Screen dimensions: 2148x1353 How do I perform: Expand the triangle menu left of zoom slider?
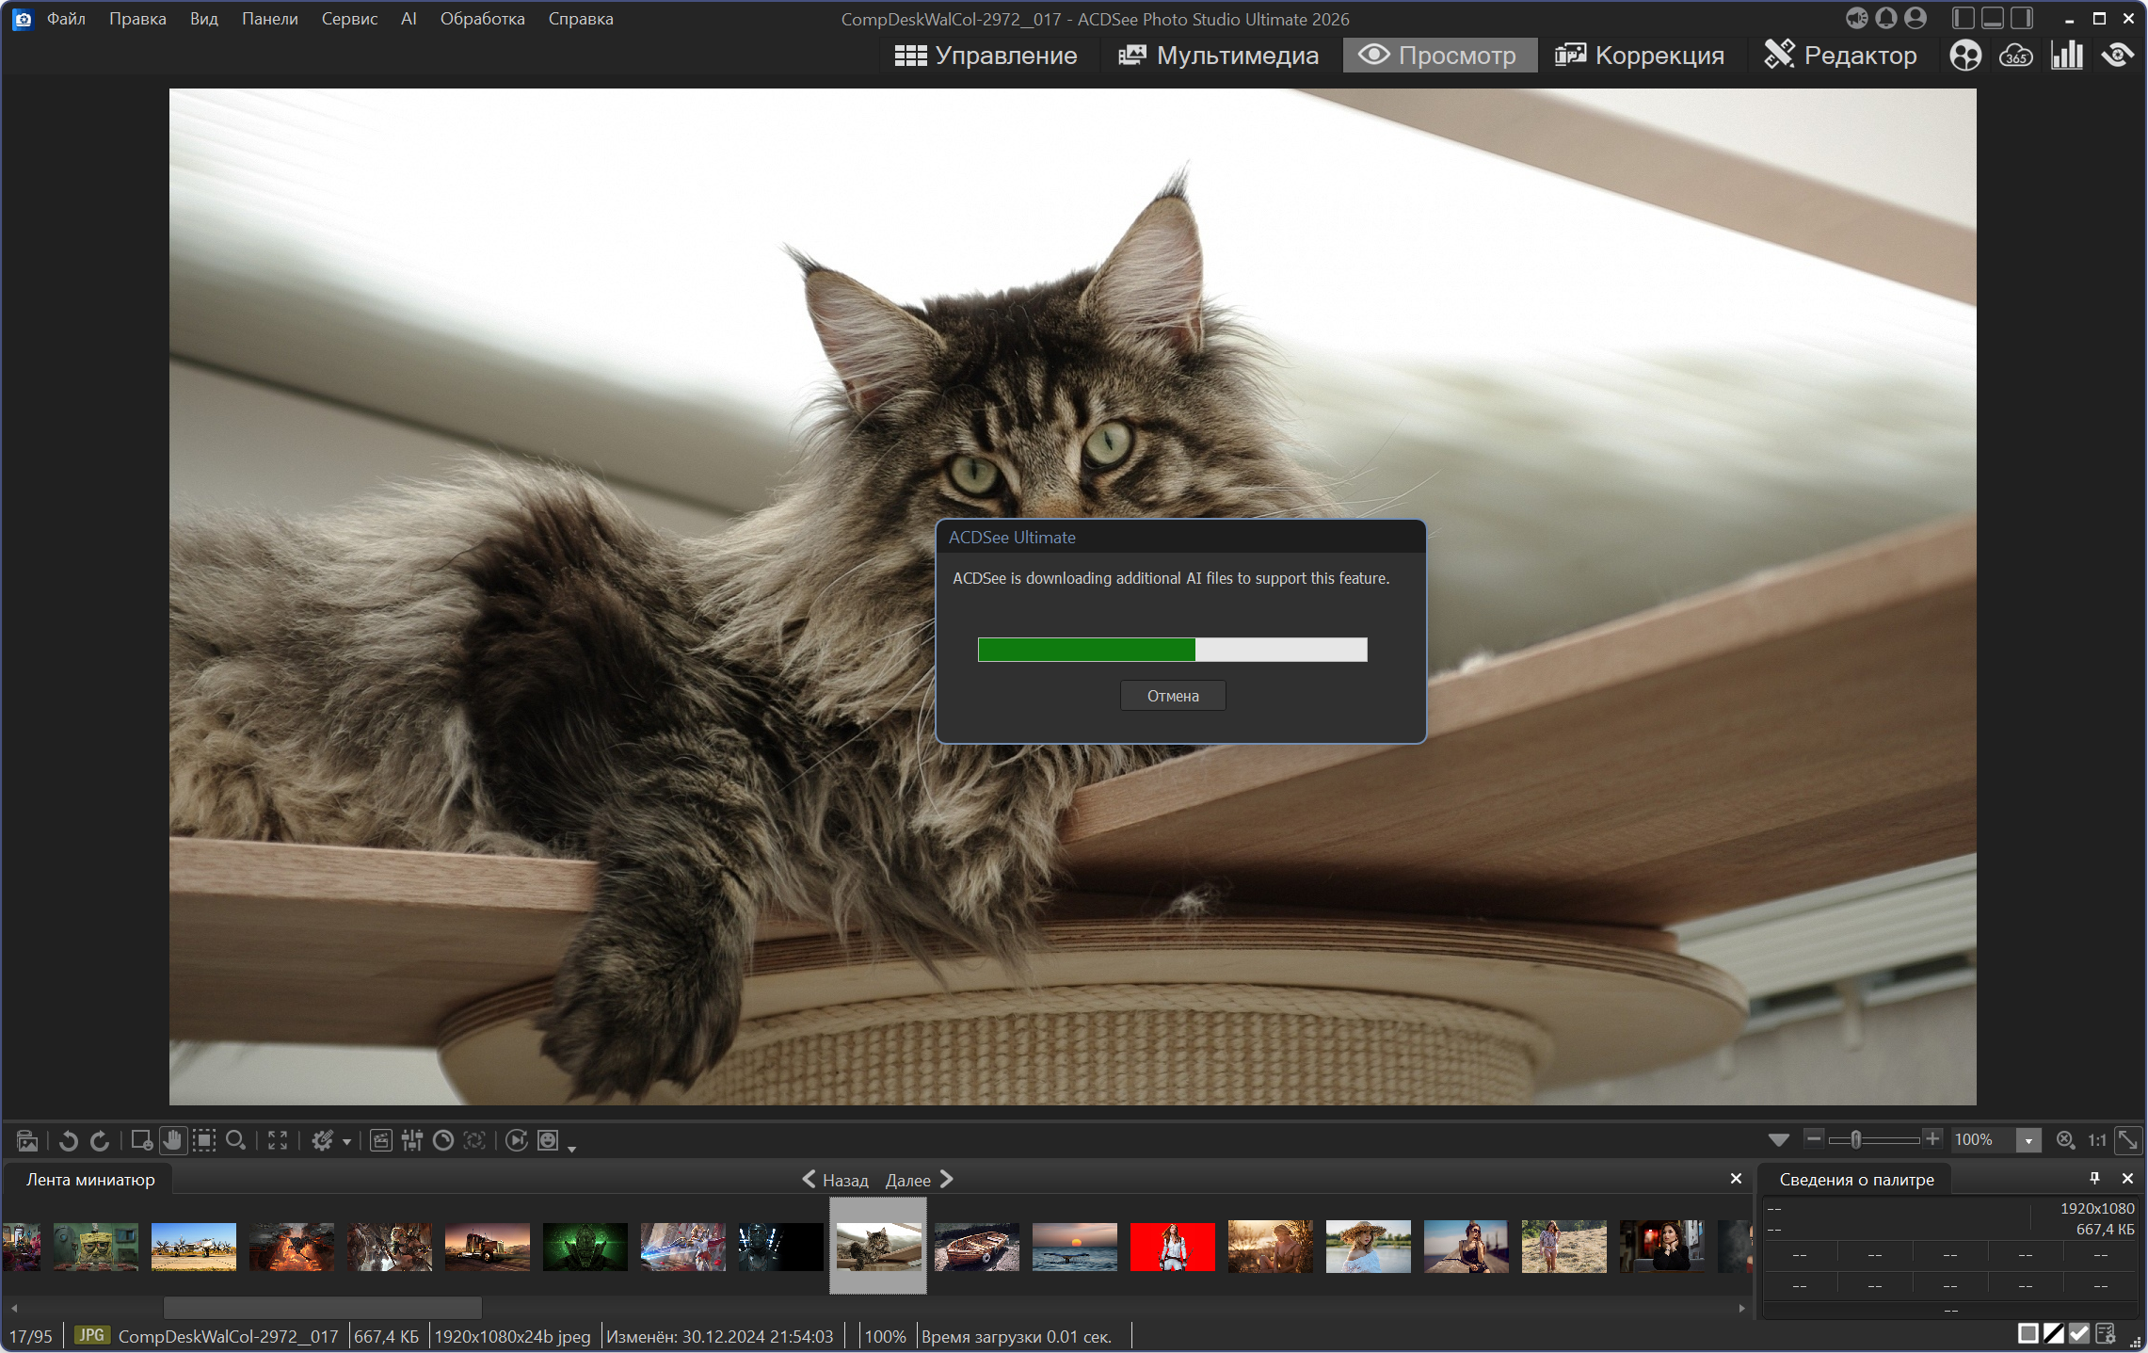click(1778, 1140)
